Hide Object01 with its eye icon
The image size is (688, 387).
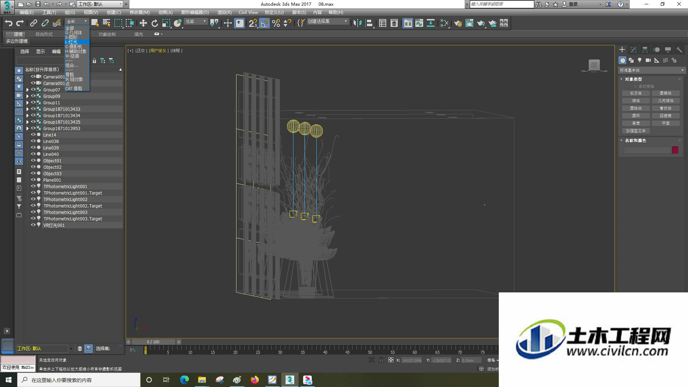33,161
